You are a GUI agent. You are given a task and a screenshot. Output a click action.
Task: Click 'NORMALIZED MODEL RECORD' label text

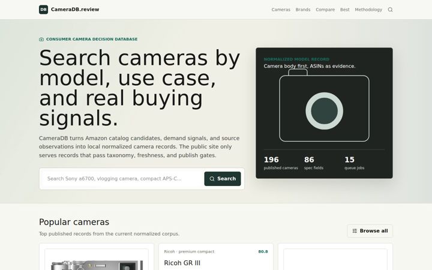click(296, 59)
